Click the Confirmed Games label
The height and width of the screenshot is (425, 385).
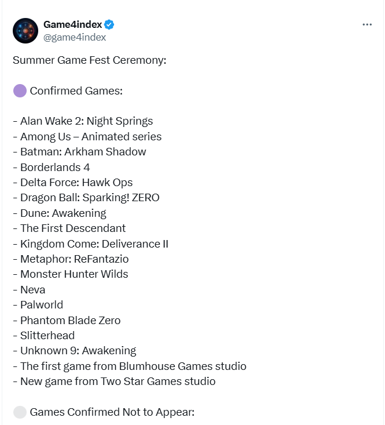pyautogui.click(x=76, y=91)
